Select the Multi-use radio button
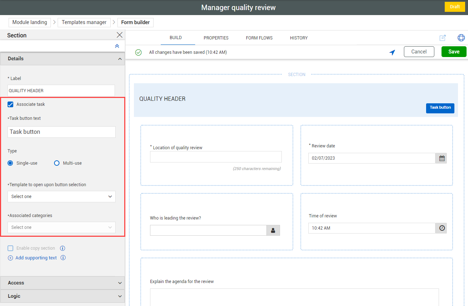The image size is (468, 306). [57, 163]
